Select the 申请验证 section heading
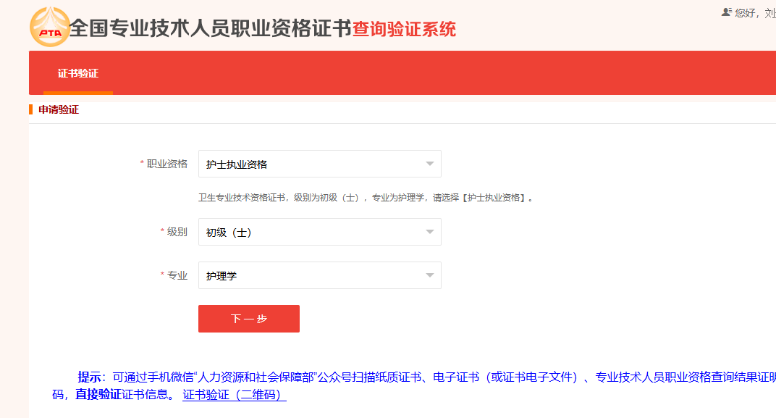Image resolution: width=776 pixels, height=418 pixels. [x=59, y=109]
